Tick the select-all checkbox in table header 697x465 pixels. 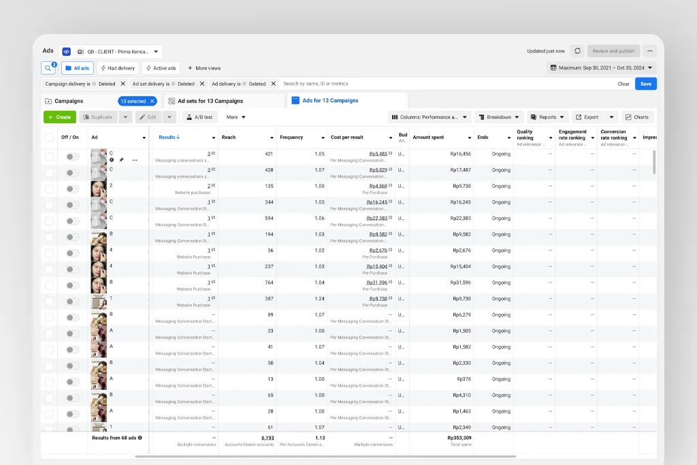pyautogui.click(x=49, y=138)
